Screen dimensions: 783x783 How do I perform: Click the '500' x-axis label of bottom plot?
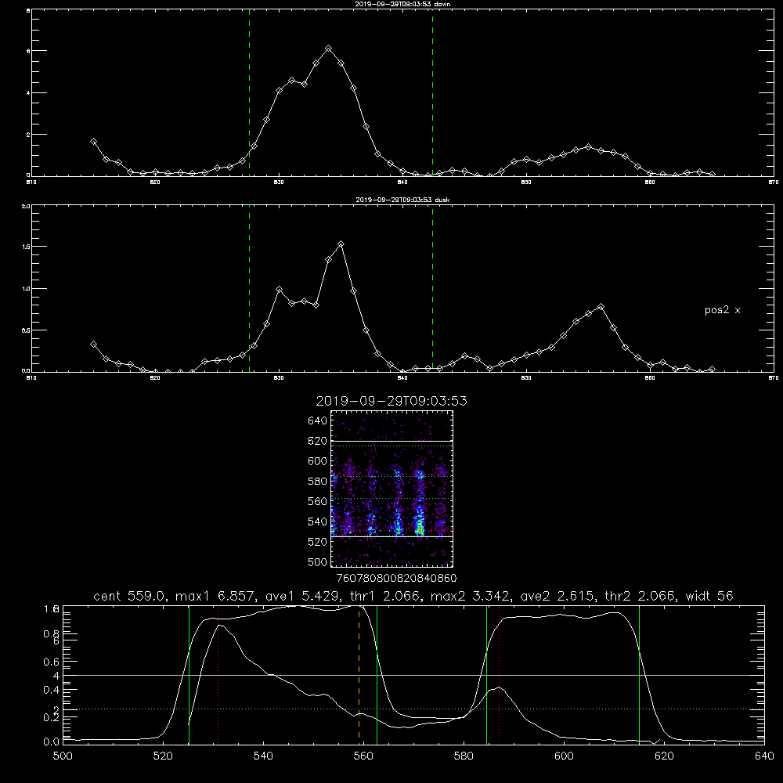click(63, 756)
